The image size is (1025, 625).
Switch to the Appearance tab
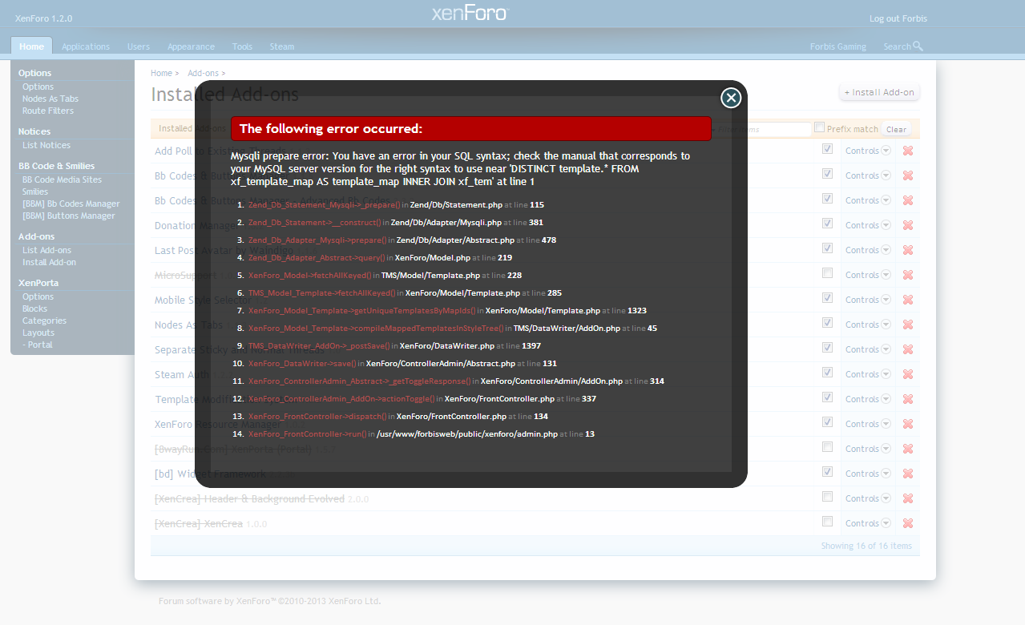191,46
